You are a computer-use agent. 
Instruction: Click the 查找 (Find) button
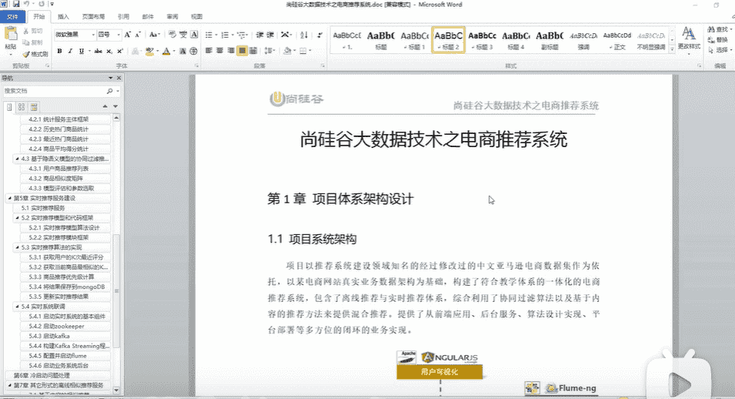coord(719,29)
